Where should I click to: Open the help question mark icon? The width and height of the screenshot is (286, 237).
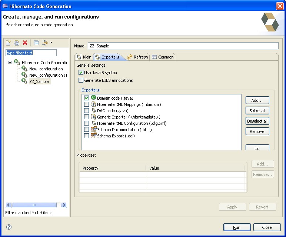9,227
